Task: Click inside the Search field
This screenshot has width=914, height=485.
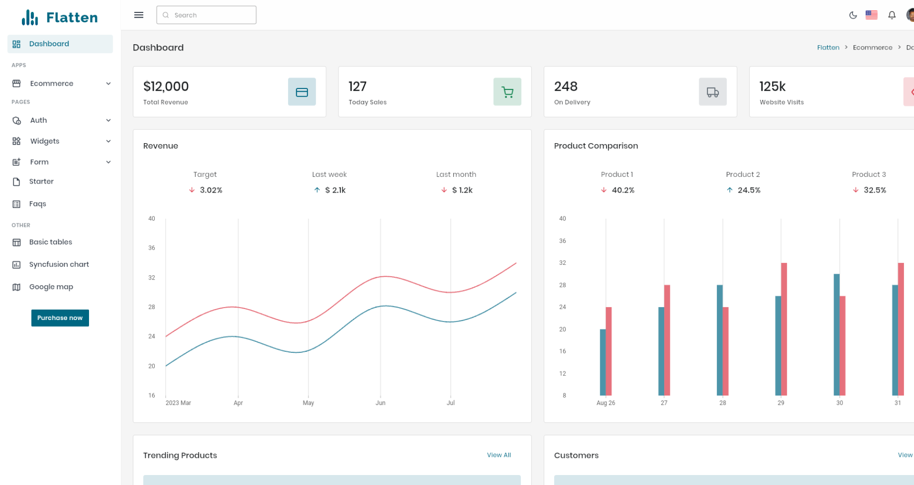Action: click(206, 15)
